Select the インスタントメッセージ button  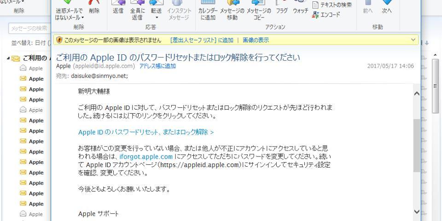pyautogui.click(x=179, y=10)
